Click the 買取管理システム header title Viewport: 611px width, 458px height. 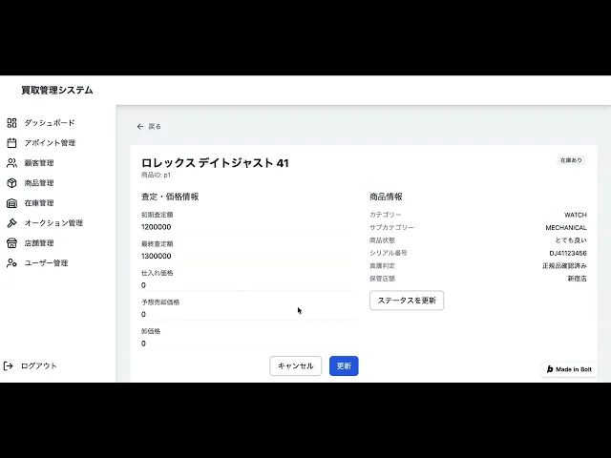tap(57, 90)
